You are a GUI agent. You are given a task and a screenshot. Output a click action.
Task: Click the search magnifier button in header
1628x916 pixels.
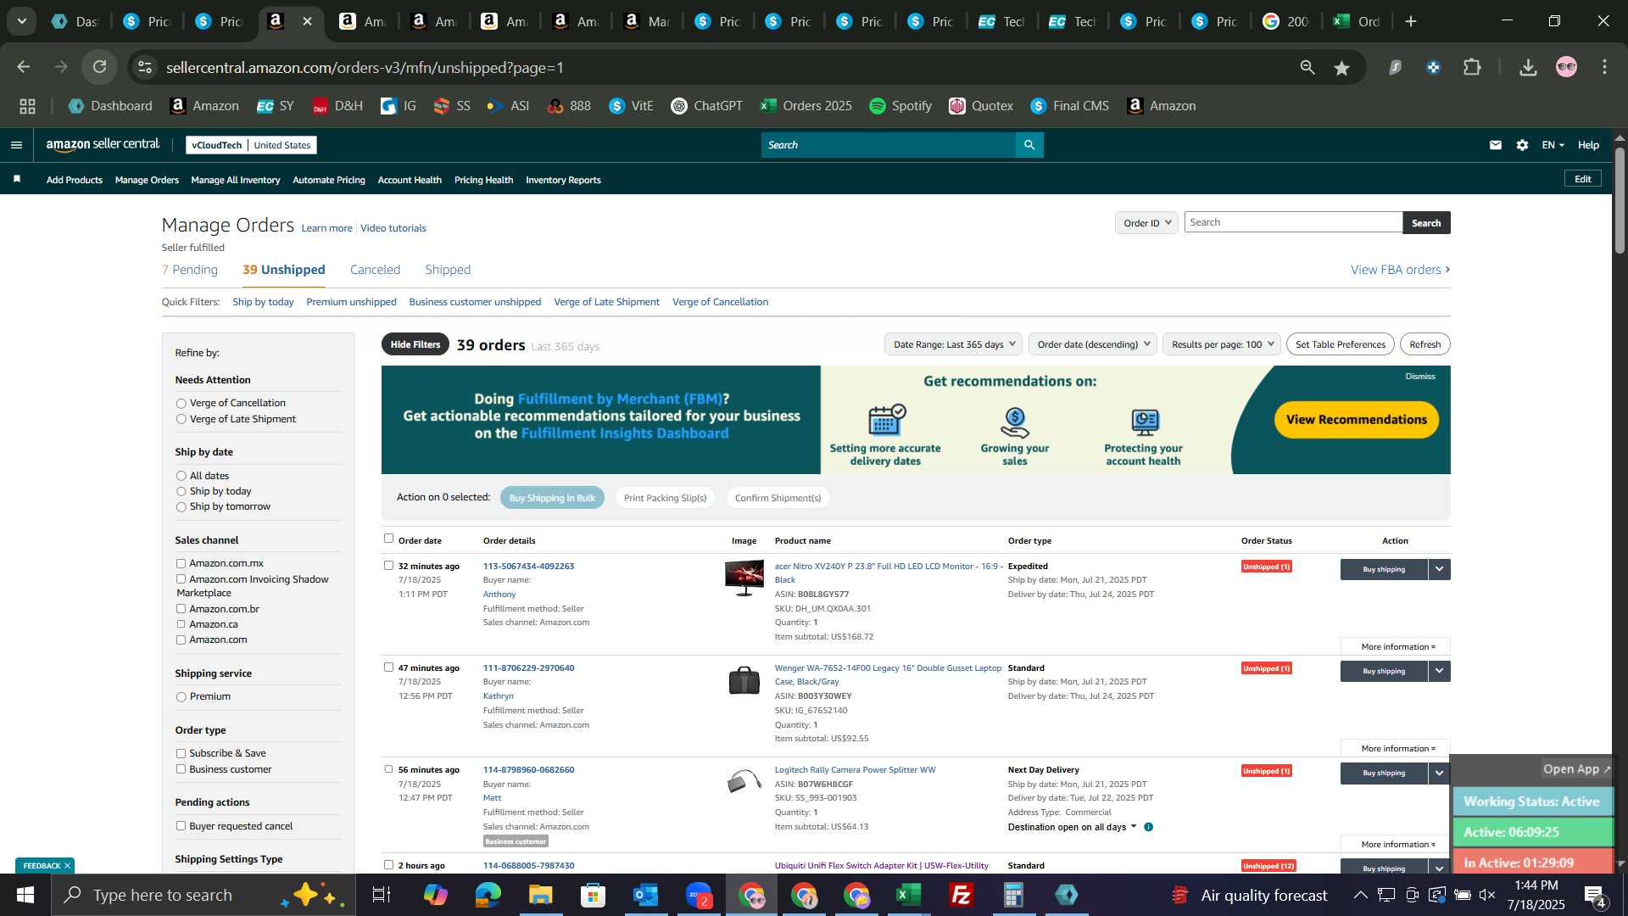pyautogui.click(x=1029, y=145)
